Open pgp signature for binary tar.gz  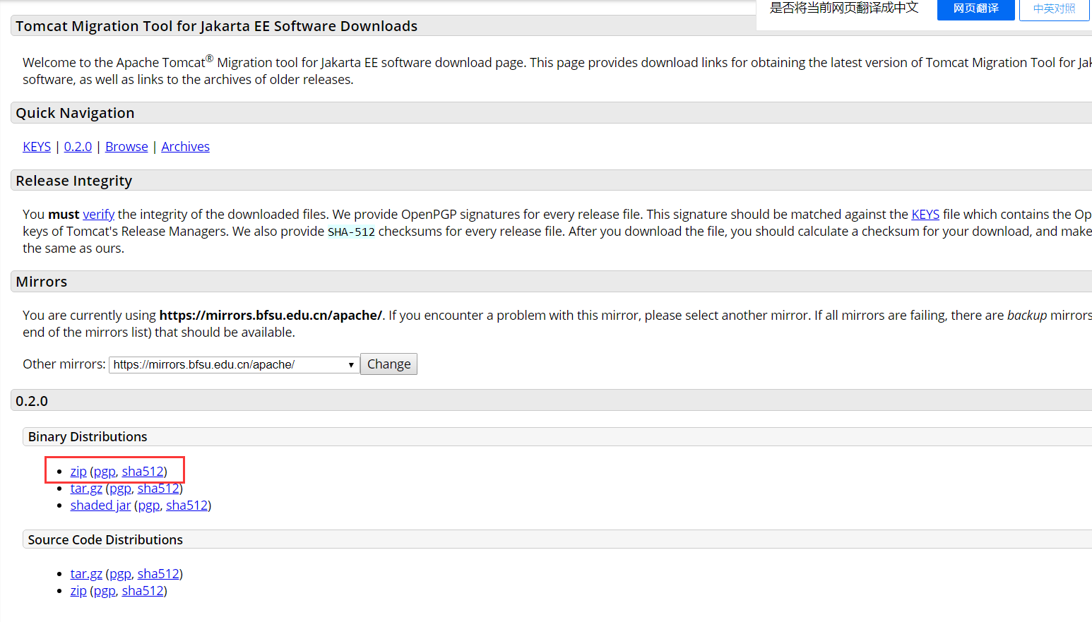pos(120,489)
